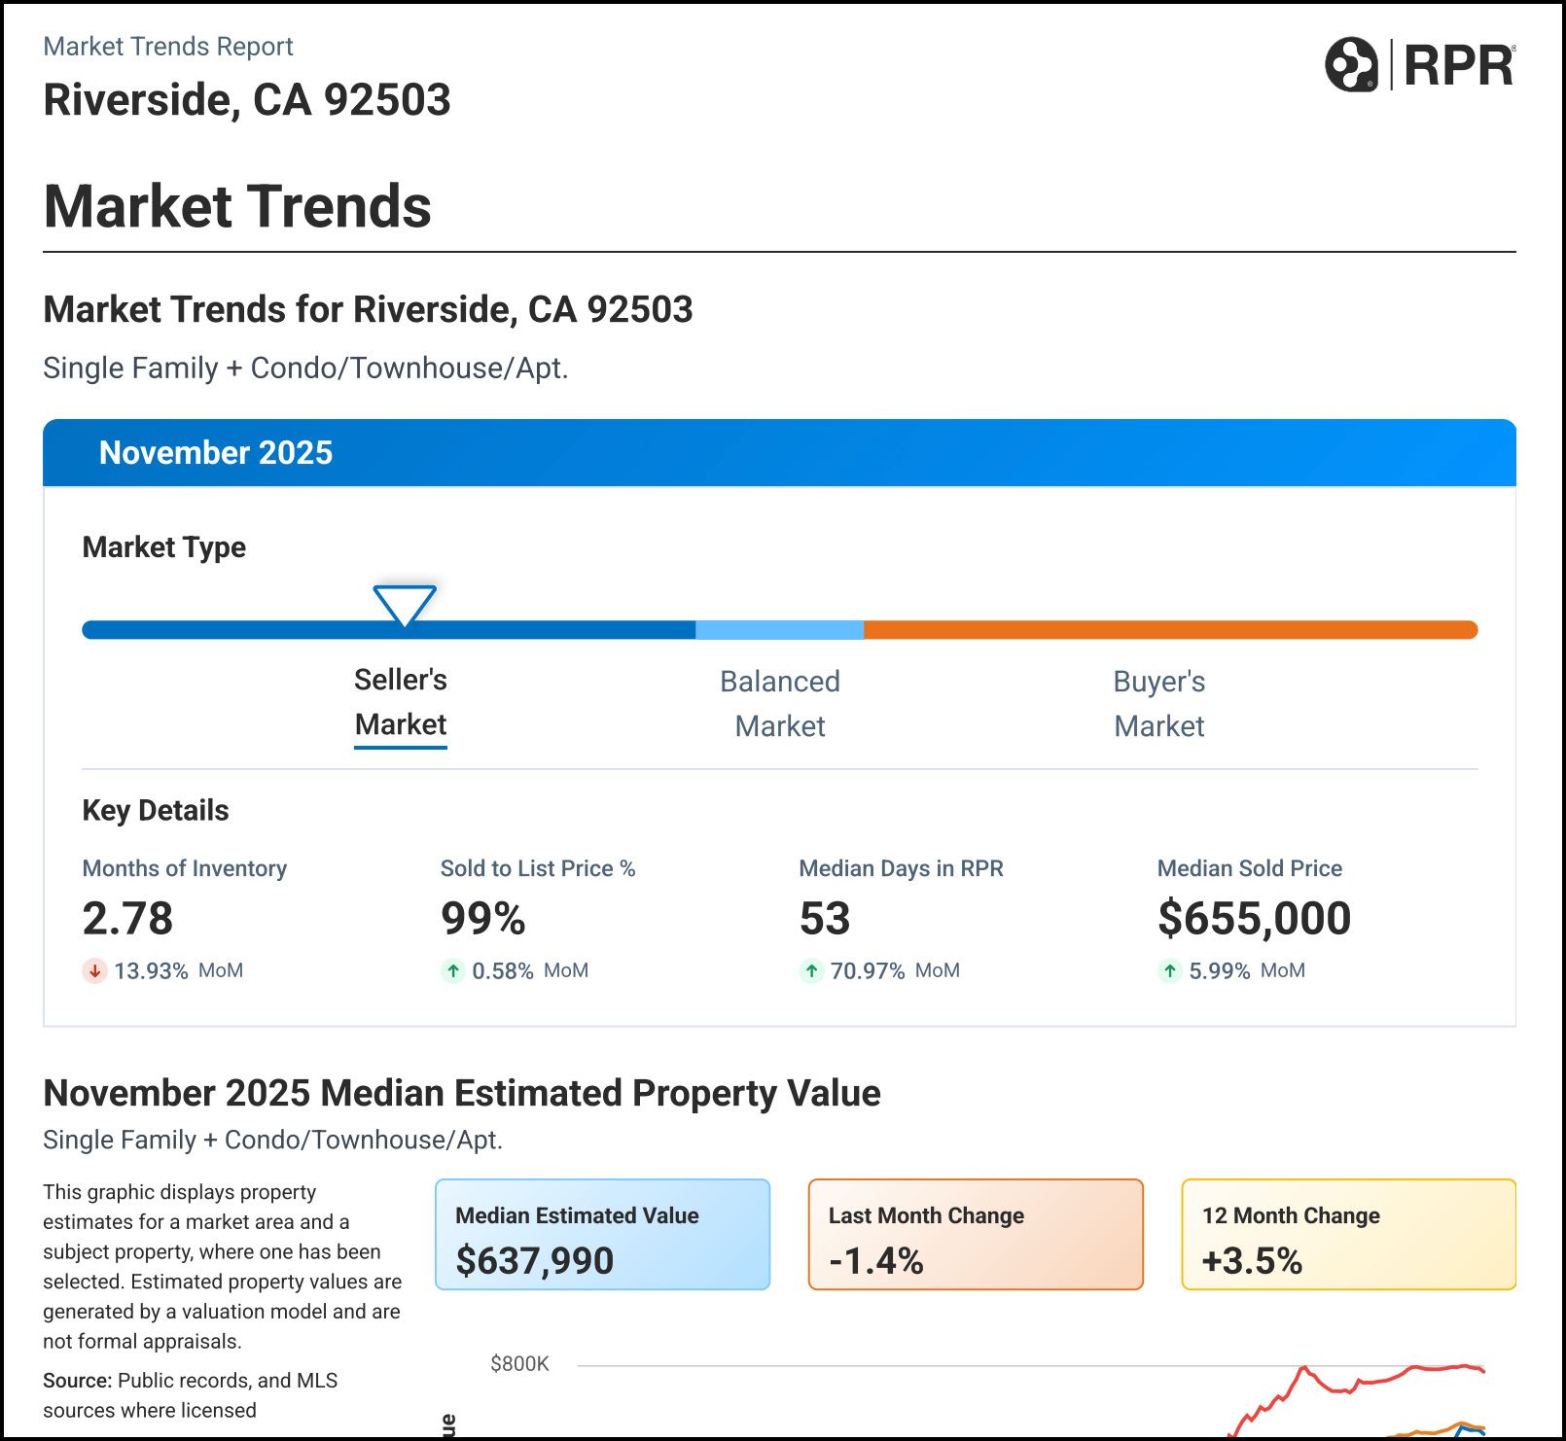Click the orange Buyer's Market bar segment
The height and width of the screenshot is (1441, 1566).
click(x=1167, y=630)
